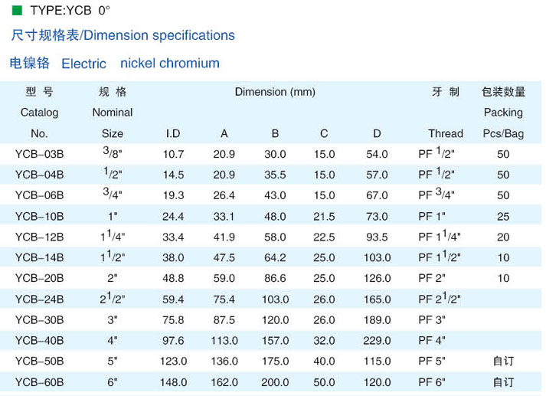
Task: Click thread PF 5" in YCB-50B row
Action: coord(432,361)
